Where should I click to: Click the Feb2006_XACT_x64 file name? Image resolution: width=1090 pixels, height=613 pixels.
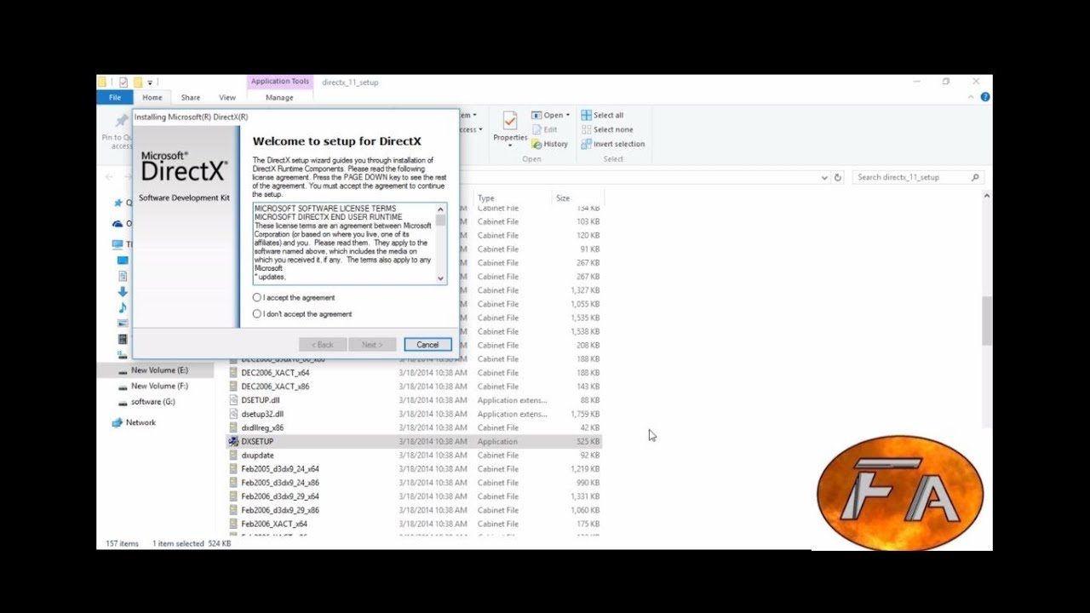(274, 524)
